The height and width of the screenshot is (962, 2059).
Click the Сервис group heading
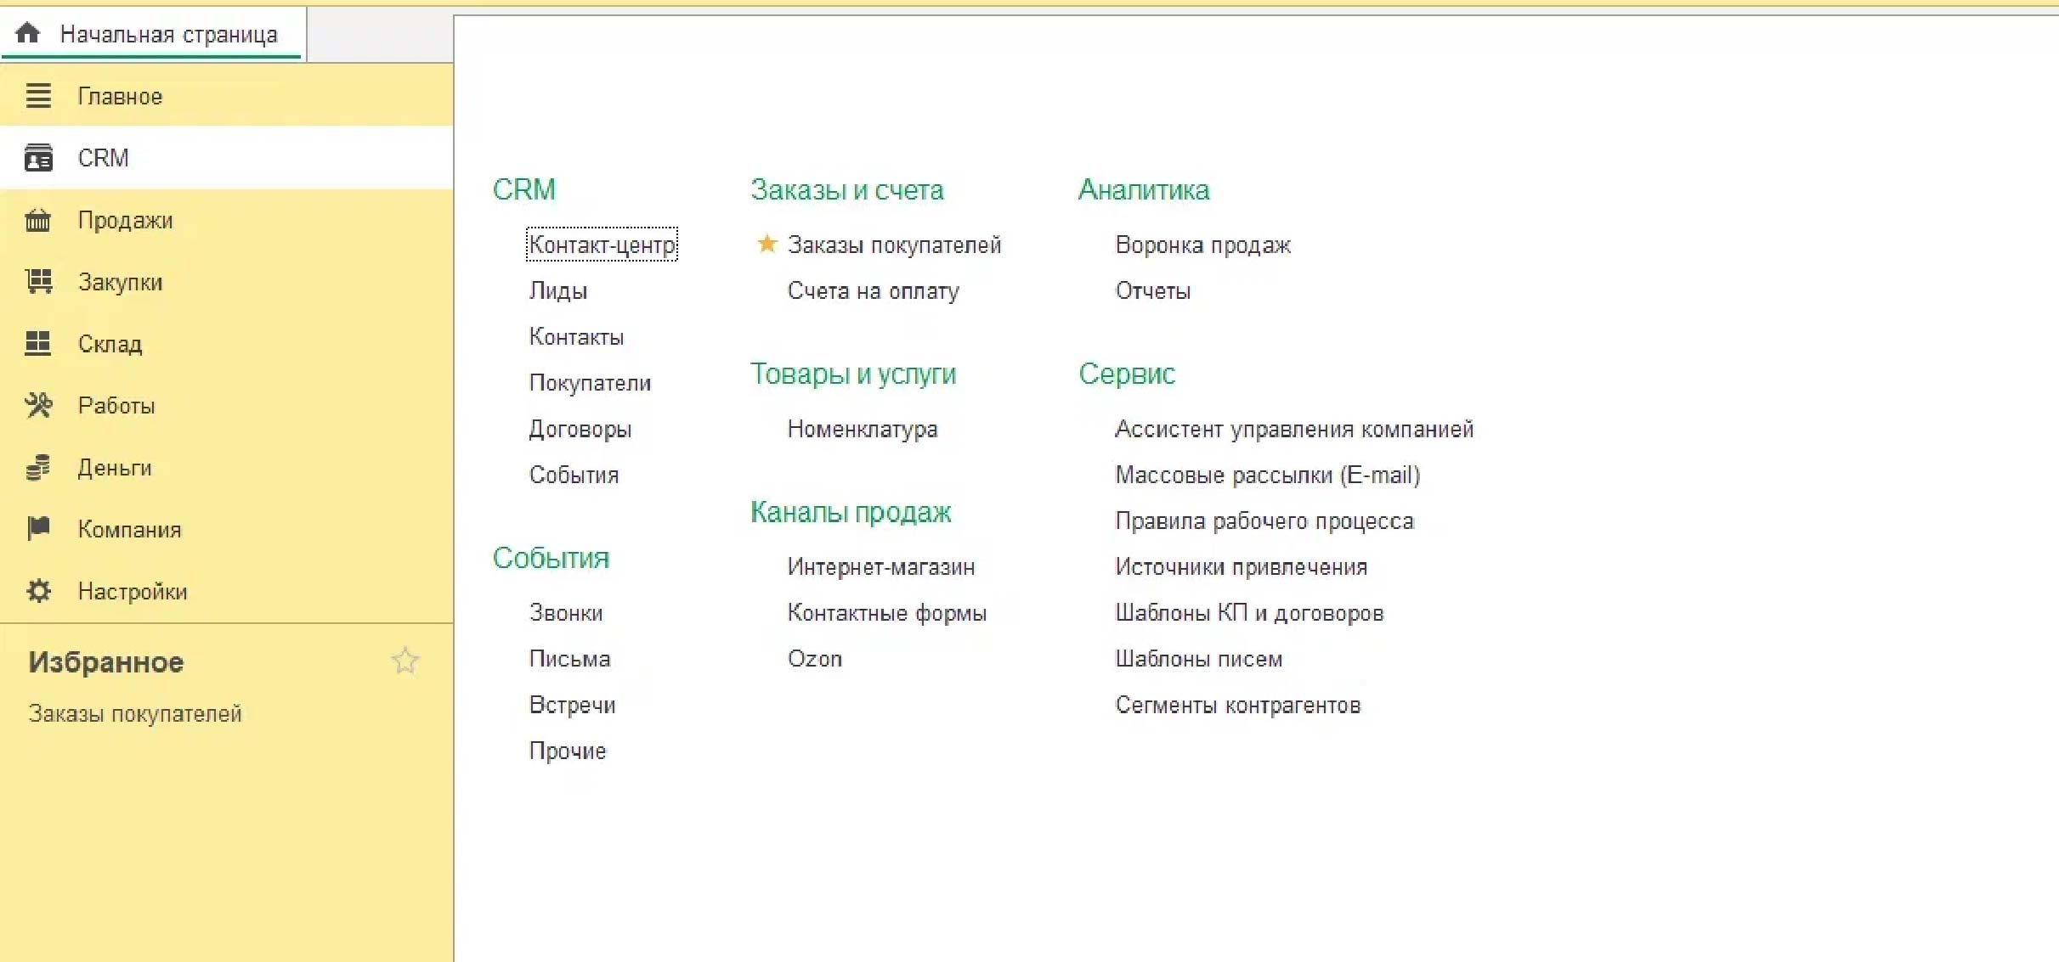[1126, 374]
